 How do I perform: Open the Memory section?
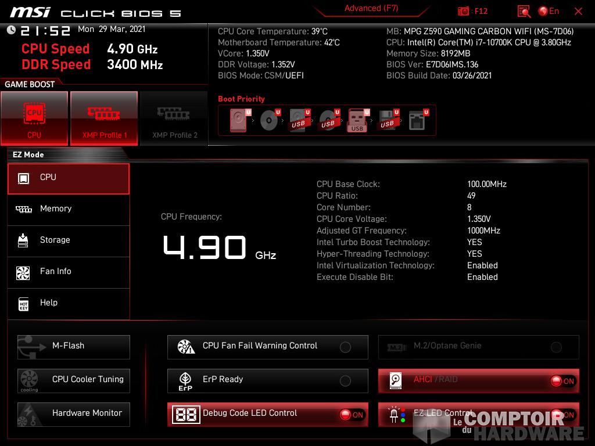(69, 209)
